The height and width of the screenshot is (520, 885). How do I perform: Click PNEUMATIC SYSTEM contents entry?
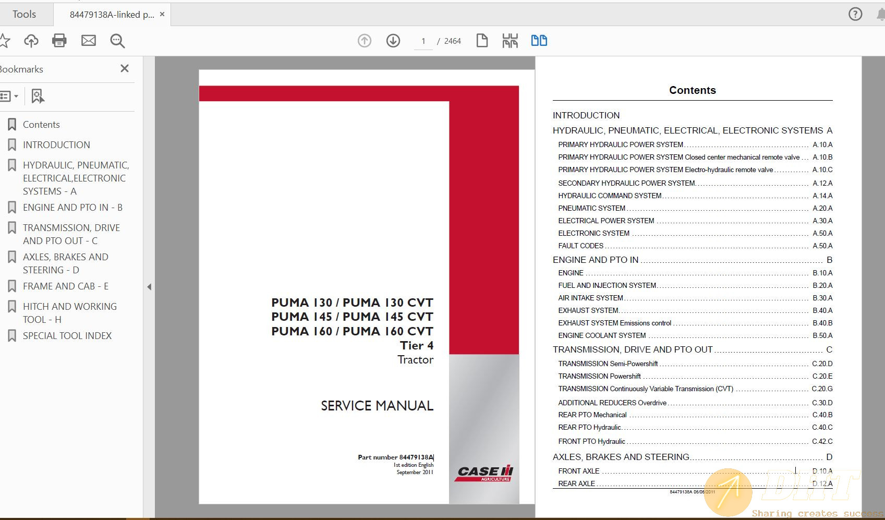pyautogui.click(x=695, y=208)
